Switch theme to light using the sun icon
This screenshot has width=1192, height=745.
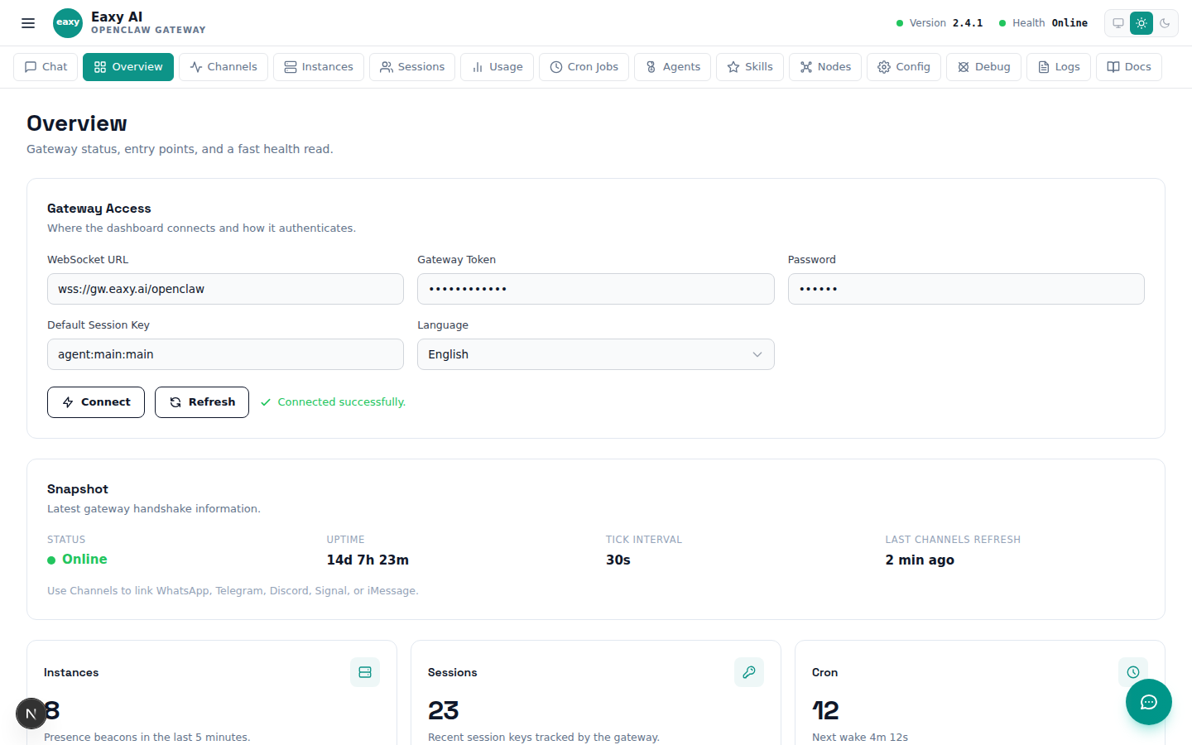(1142, 23)
